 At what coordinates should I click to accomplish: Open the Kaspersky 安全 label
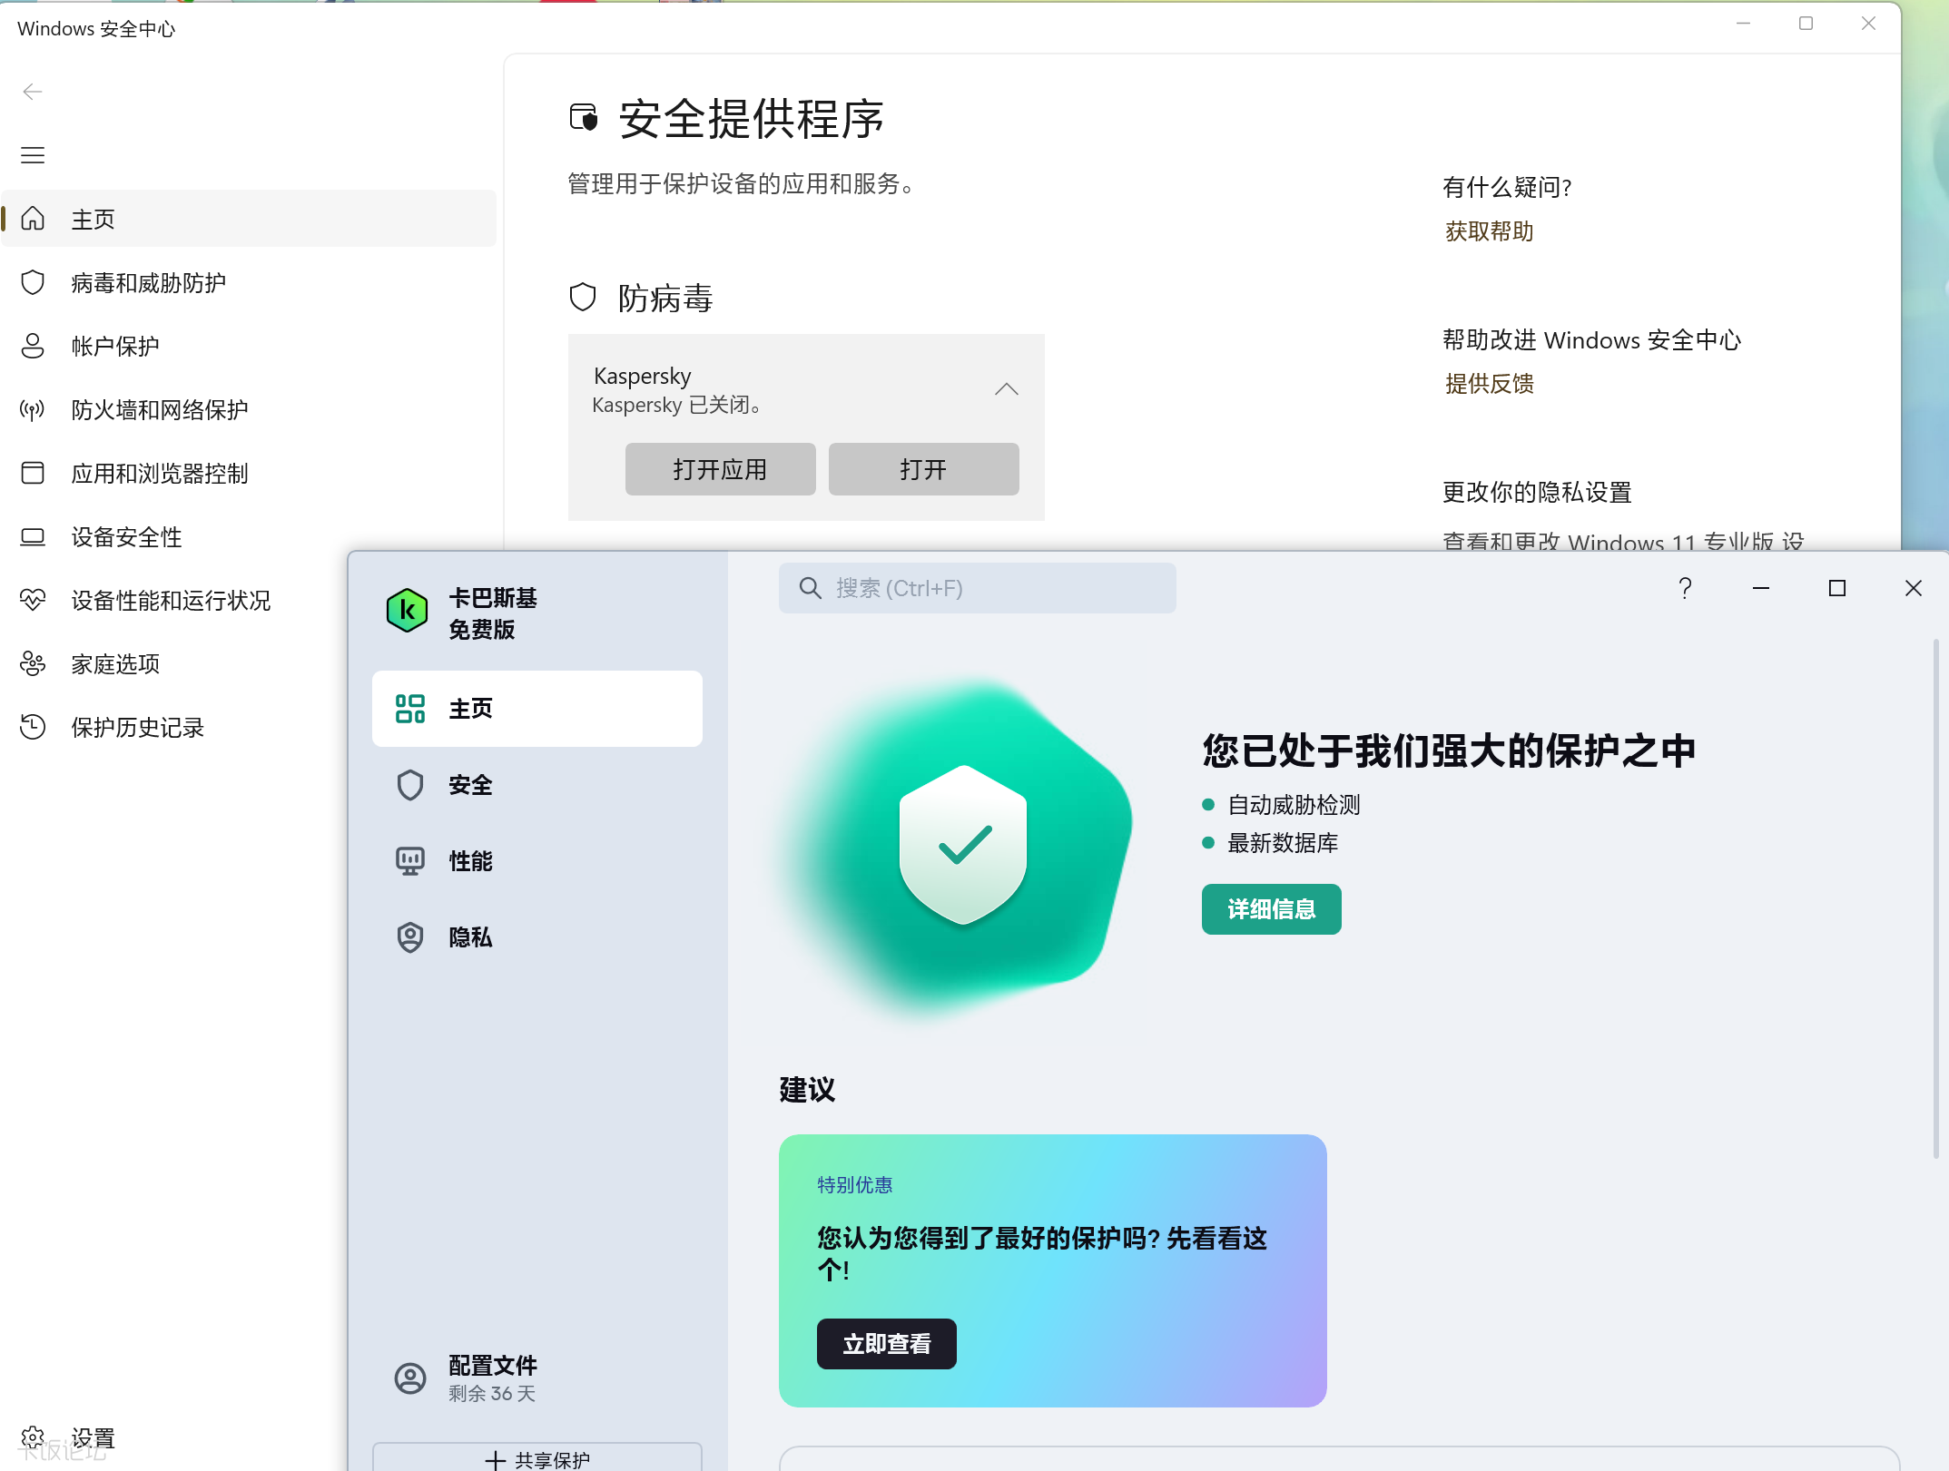pyautogui.click(x=470, y=785)
